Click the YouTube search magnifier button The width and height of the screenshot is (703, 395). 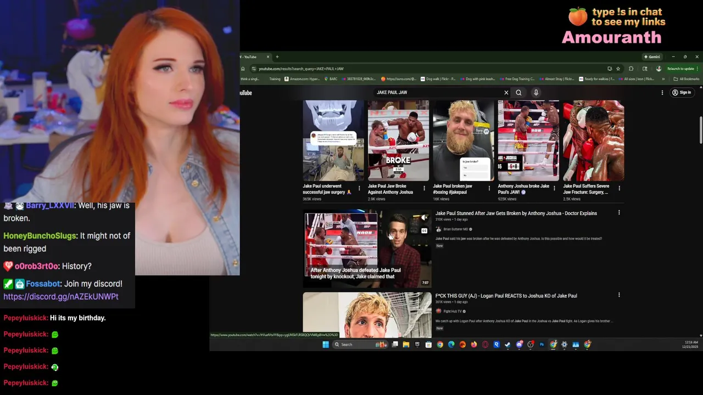tap(518, 93)
